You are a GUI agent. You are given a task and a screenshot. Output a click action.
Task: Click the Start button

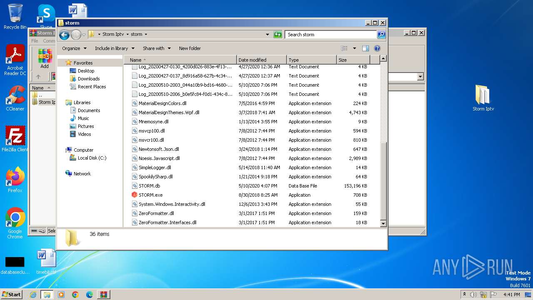point(12,295)
